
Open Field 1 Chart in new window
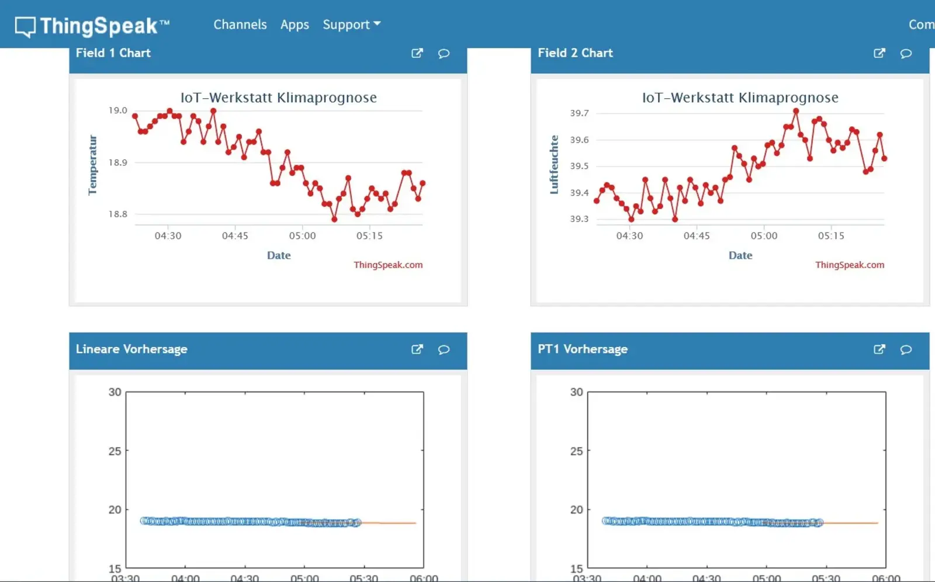[417, 53]
